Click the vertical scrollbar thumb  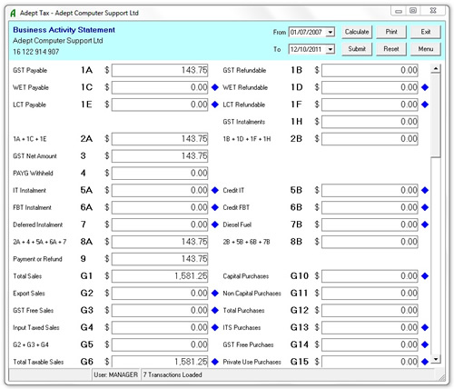436,115
